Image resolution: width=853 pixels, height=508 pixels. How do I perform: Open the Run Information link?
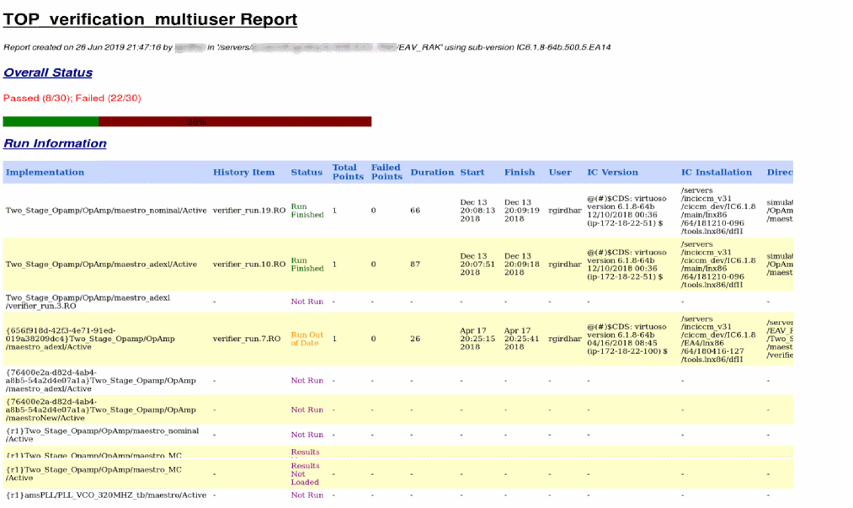point(55,143)
